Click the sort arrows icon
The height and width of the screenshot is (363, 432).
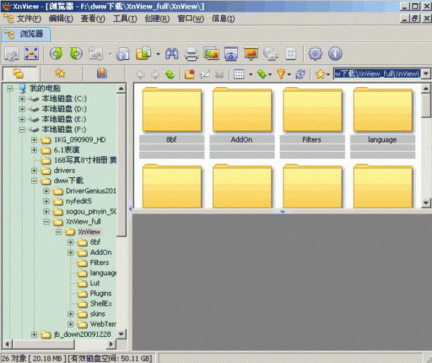262,74
